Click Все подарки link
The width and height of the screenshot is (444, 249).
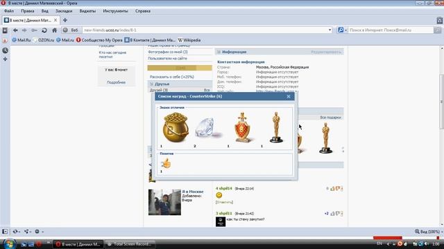tap(330, 118)
